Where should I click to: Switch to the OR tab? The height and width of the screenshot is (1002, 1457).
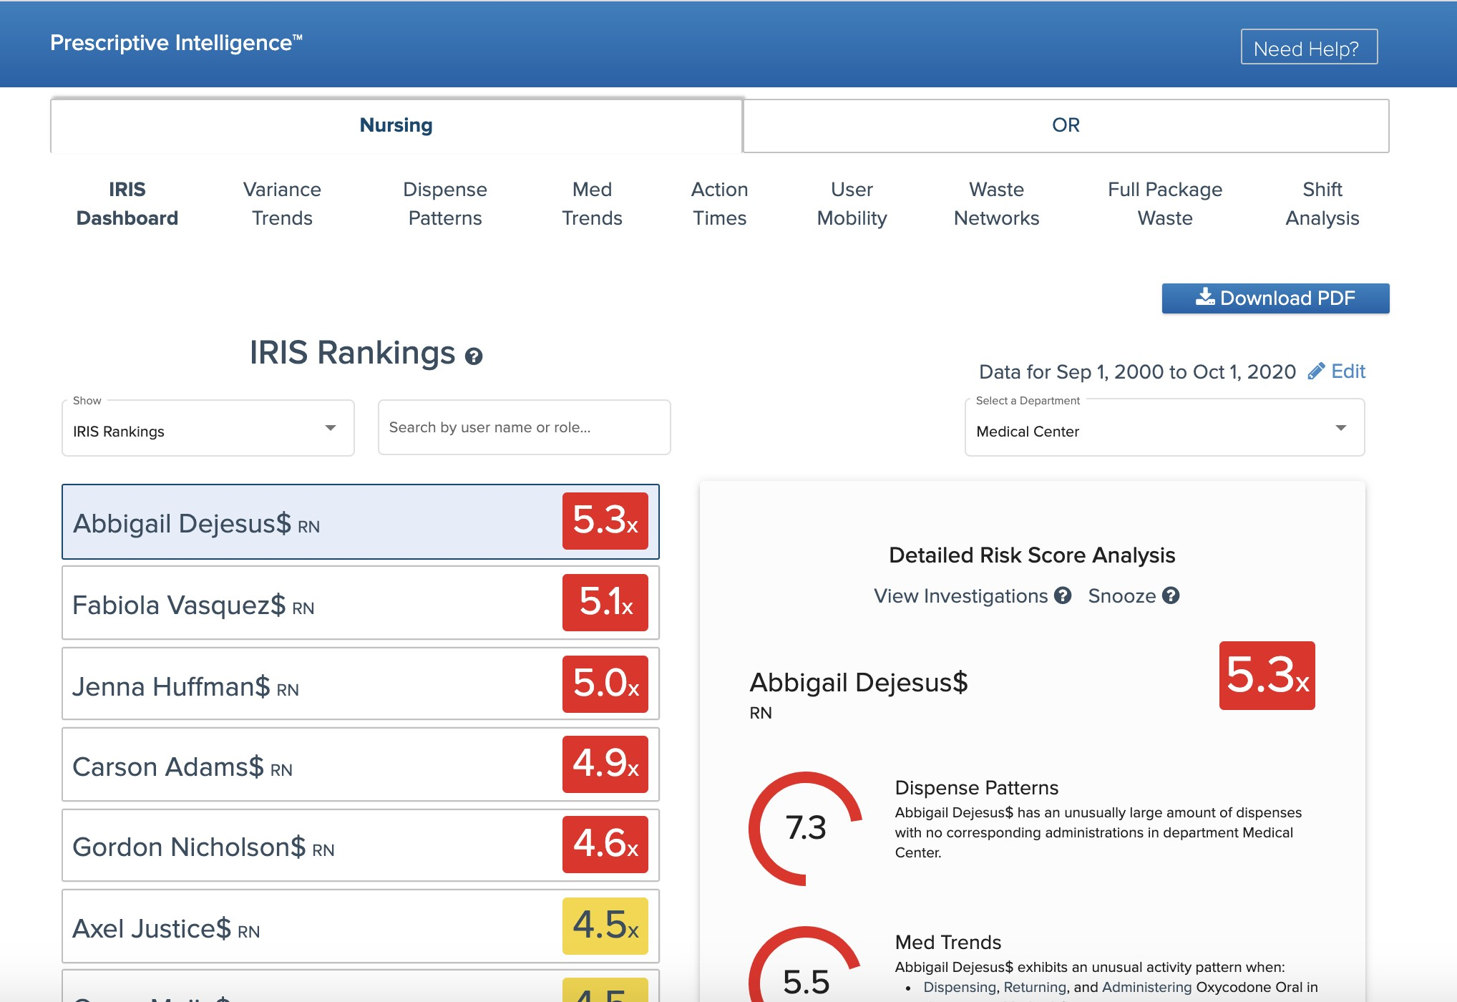(1065, 126)
